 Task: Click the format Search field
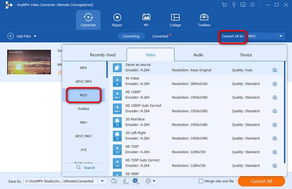tap(86, 168)
